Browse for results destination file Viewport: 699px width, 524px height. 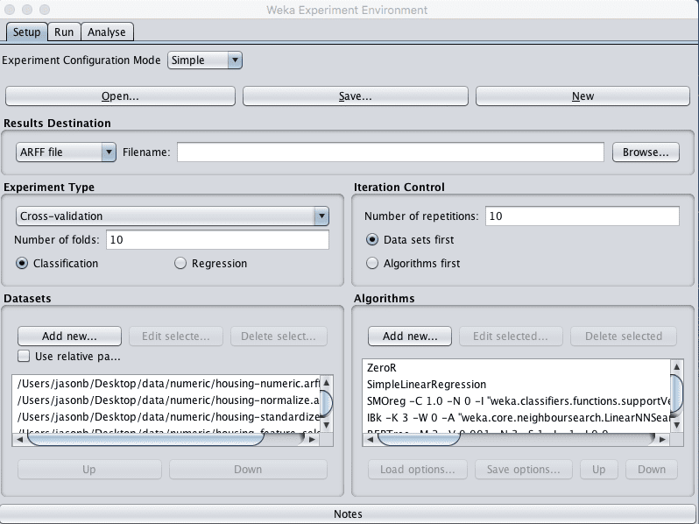click(x=646, y=152)
